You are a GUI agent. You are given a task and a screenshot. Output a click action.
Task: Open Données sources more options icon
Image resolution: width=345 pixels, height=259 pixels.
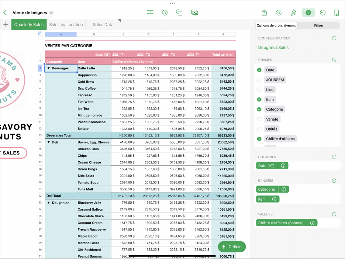tap(334, 38)
